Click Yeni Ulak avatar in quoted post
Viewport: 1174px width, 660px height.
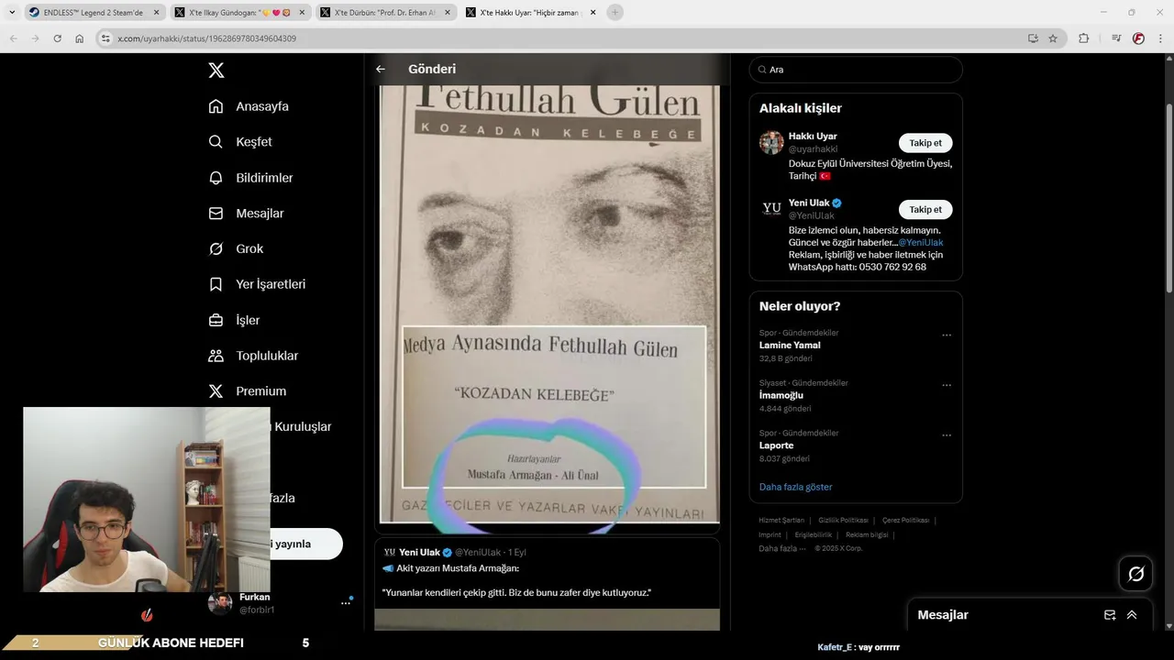point(389,553)
